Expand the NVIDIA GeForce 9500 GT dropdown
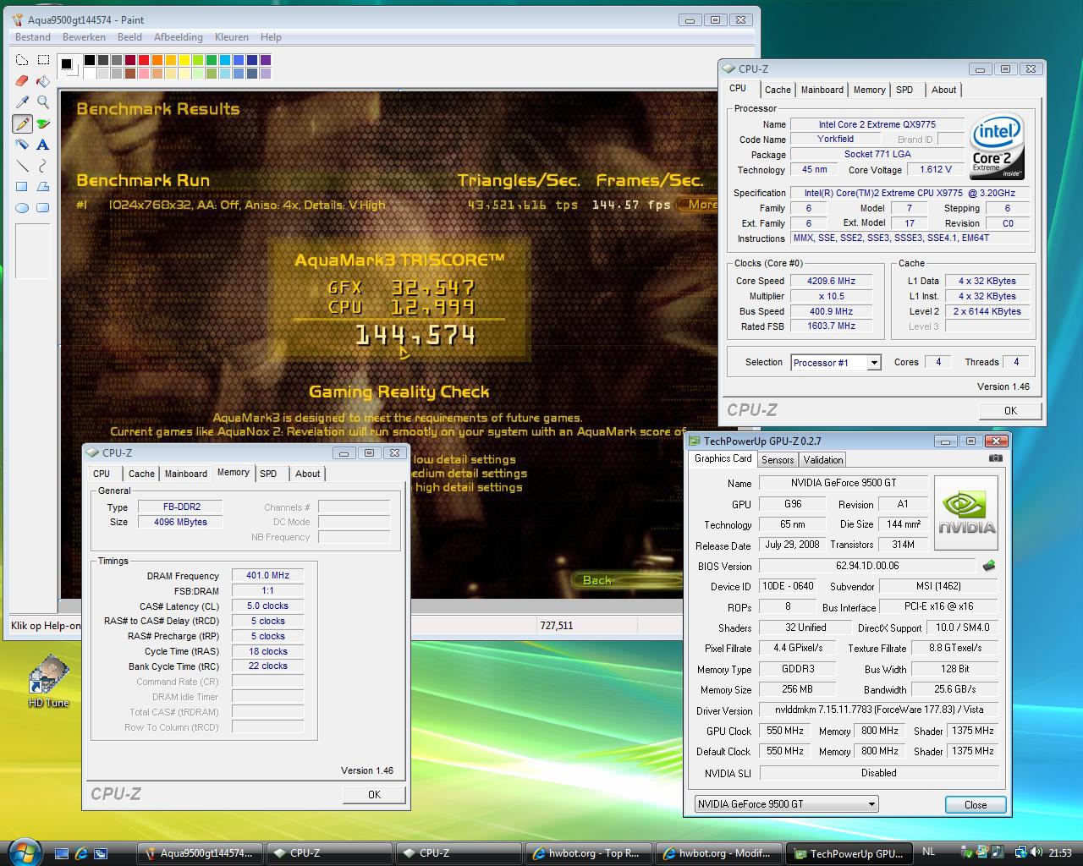This screenshot has width=1083, height=866. (871, 804)
